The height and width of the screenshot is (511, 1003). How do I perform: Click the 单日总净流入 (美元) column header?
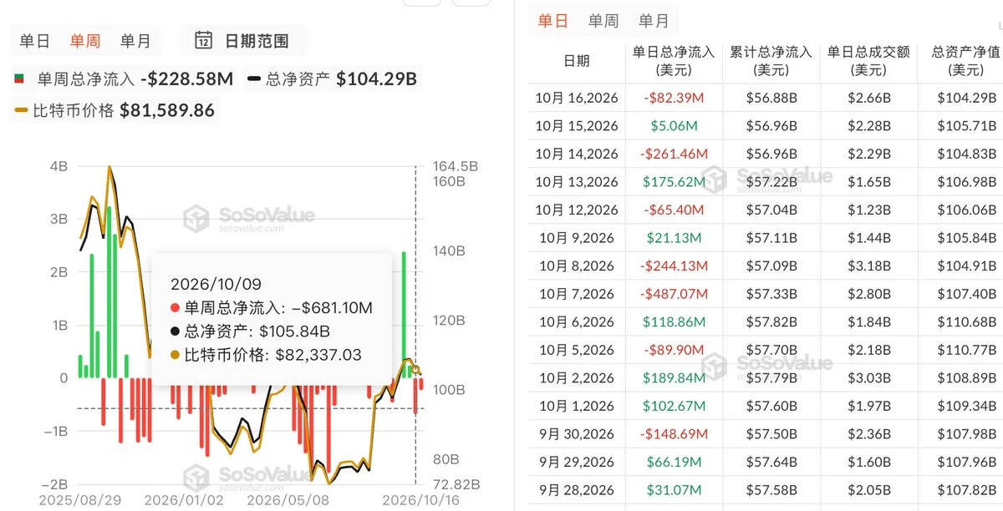[x=674, y=61]
